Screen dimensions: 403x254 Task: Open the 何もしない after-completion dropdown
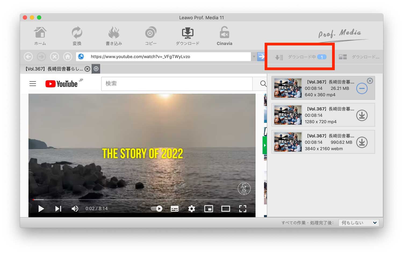point(359,223)
